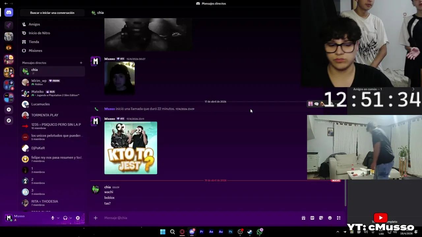This screenshot has width=422, height=237.
Task: Click Buscar o iniciar una conversación
Action: pyautogui.click(x=52, y=13)
